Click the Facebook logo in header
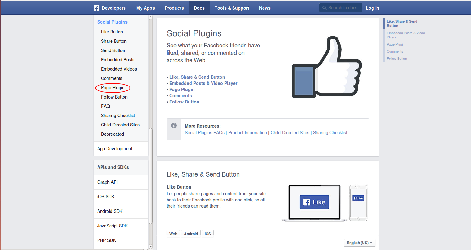The image size is (471, 250). tap(96, 8)
